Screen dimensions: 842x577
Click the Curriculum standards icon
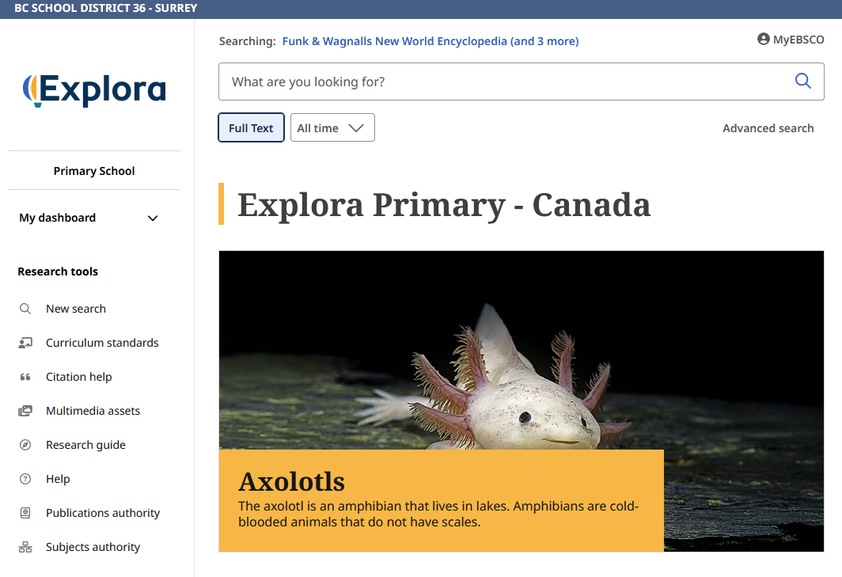click(x=25, y=343)
